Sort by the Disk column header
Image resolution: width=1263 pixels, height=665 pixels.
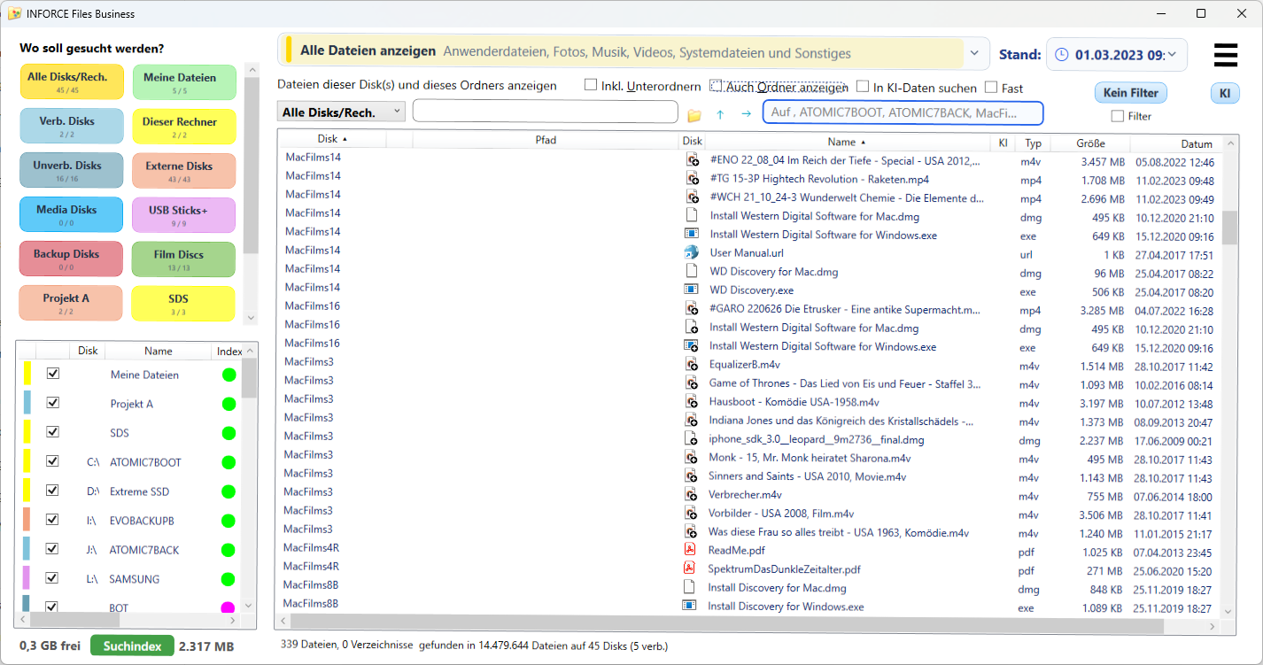(x=332, y=139)
